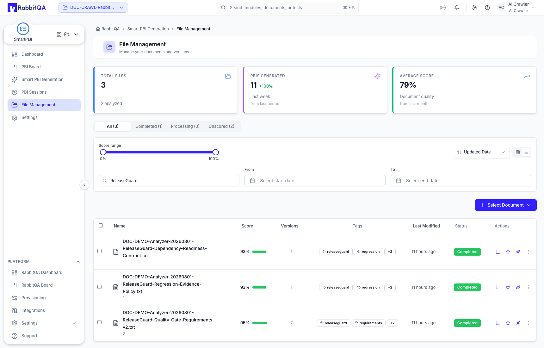Star the Regression-Evidence-Policy file

click(508, 287)
